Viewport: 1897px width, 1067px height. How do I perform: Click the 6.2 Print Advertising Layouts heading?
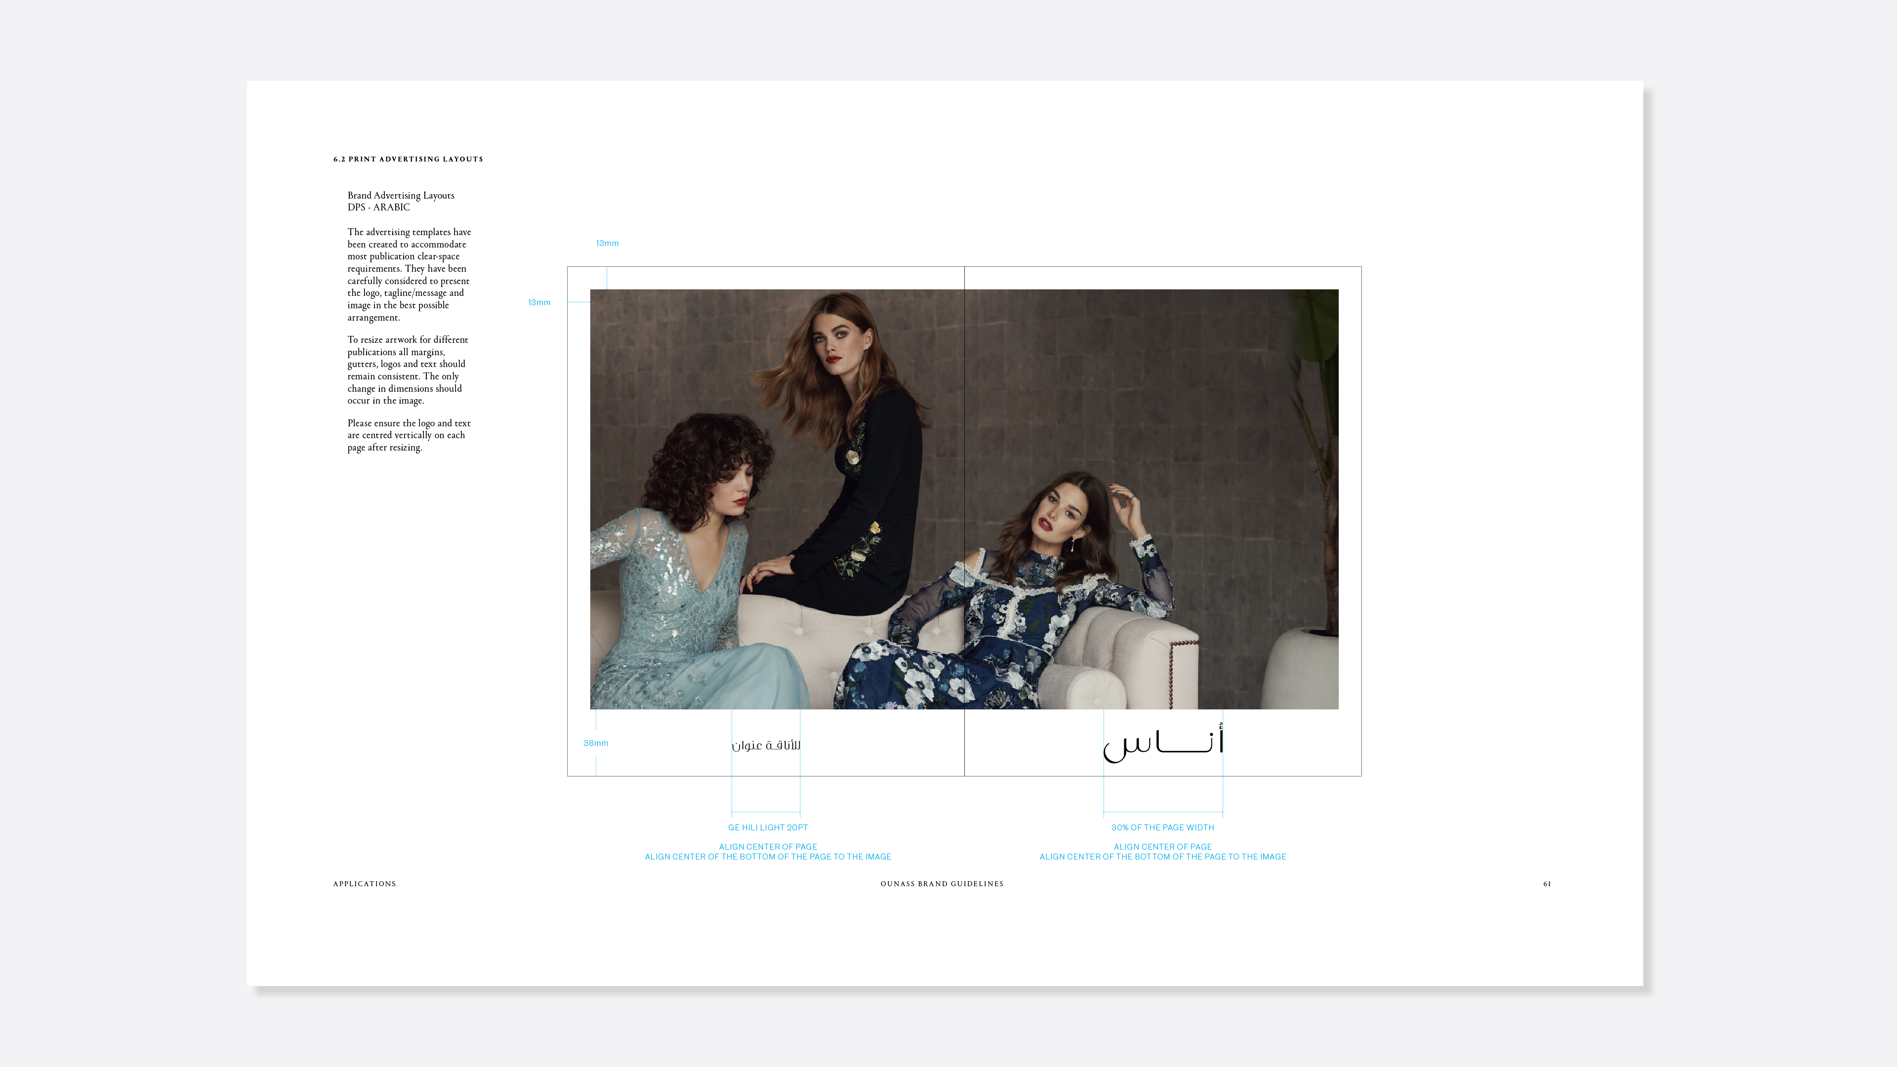(x=408, y=159)
